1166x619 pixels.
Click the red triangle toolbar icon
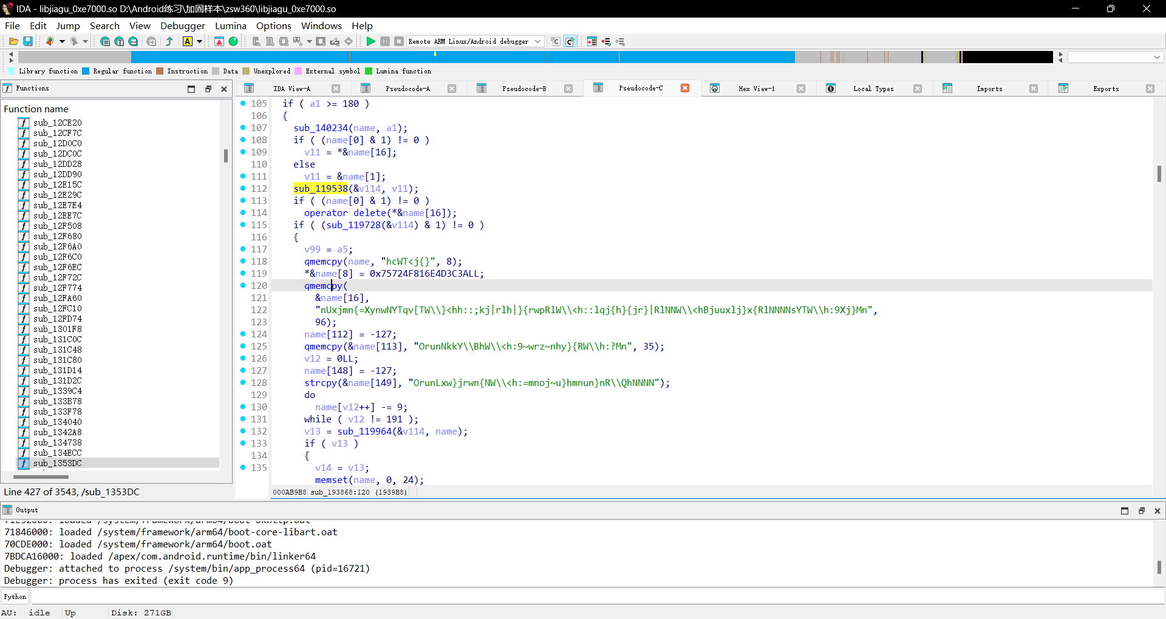point(219,41)
